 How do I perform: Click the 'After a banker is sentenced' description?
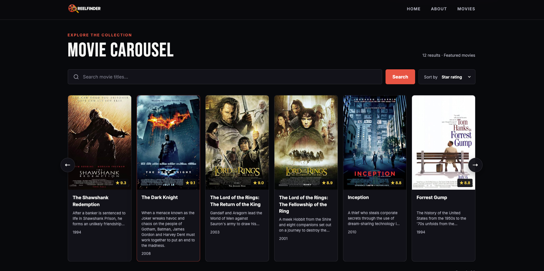click(x=99, y=218)
